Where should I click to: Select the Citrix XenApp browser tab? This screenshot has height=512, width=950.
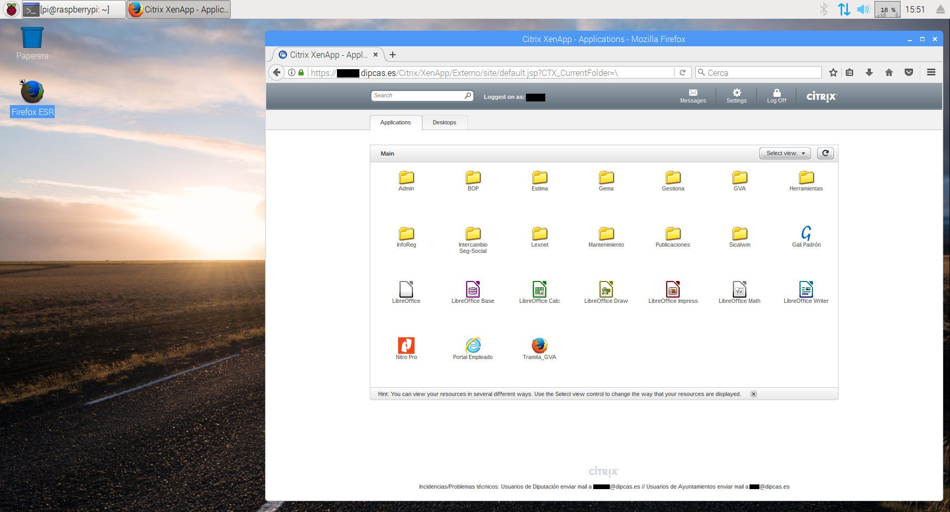click(x=328, y=55)
